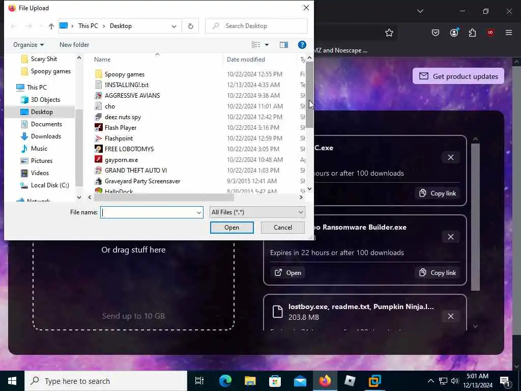Click file list vertical scrollbar thumb
Image resolution: width=521 pixels, height=391 pixels.
309,95
